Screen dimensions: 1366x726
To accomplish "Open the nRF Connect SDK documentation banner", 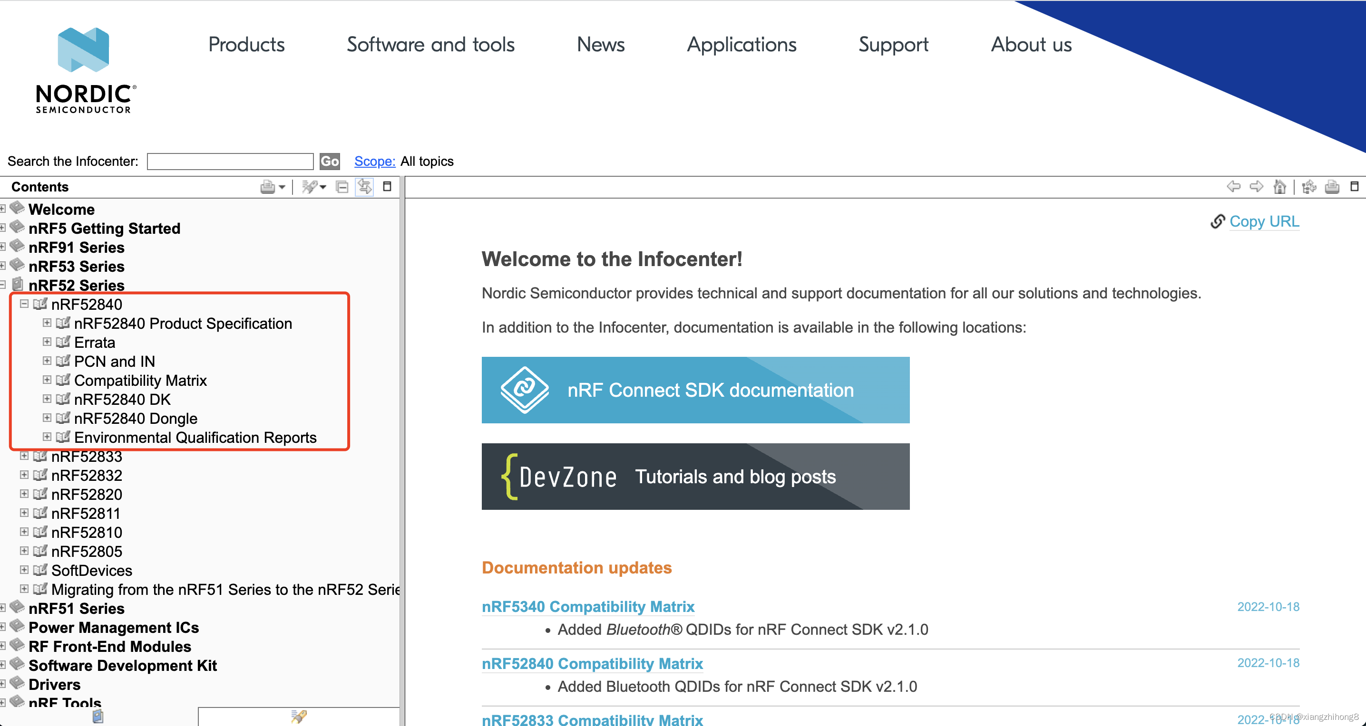I will [695, 390].
